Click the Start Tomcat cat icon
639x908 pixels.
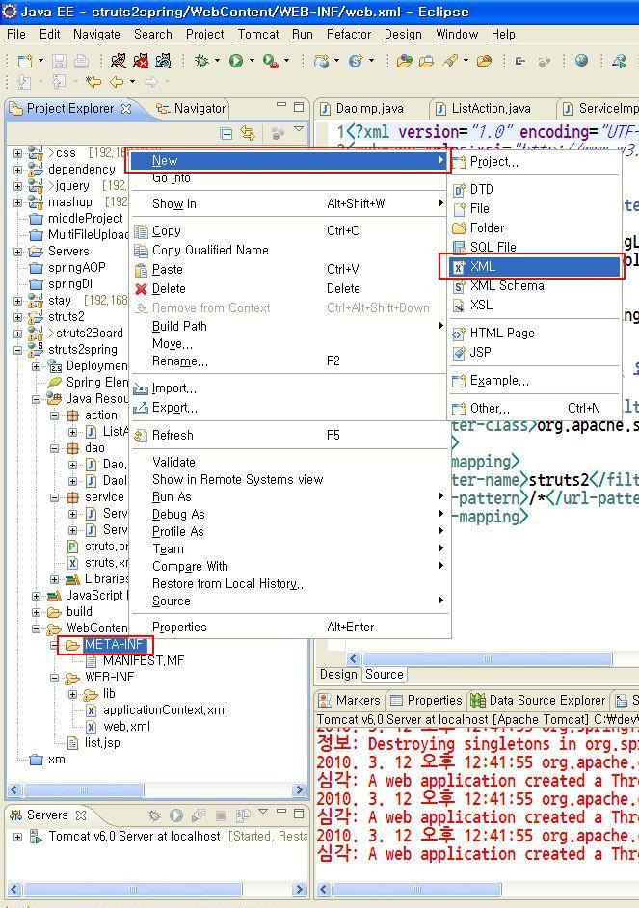119,60
